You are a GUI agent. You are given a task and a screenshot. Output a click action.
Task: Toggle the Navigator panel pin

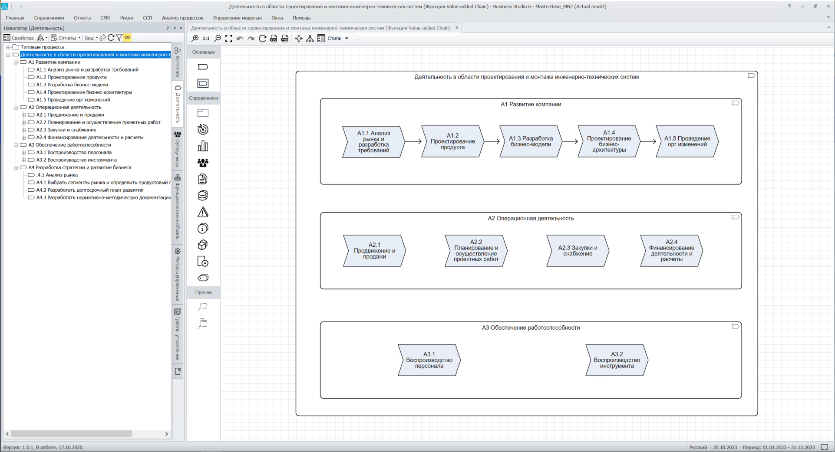pos(175,28)
